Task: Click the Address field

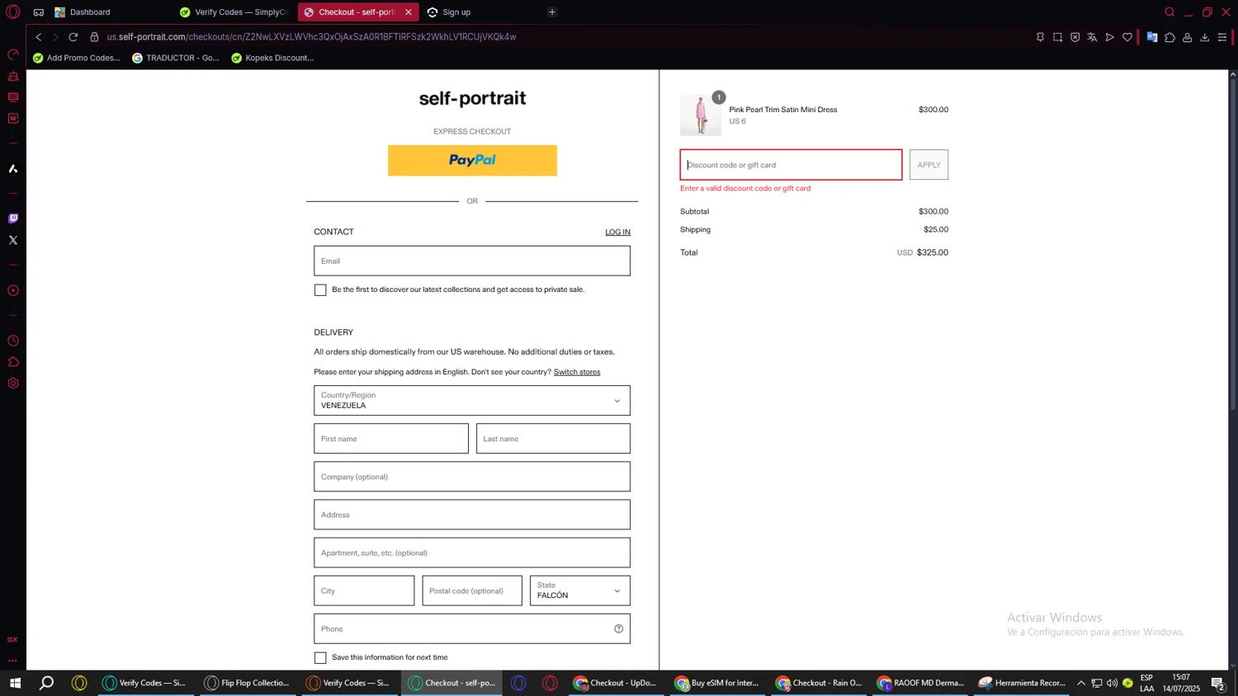Action: pos(472,515)
